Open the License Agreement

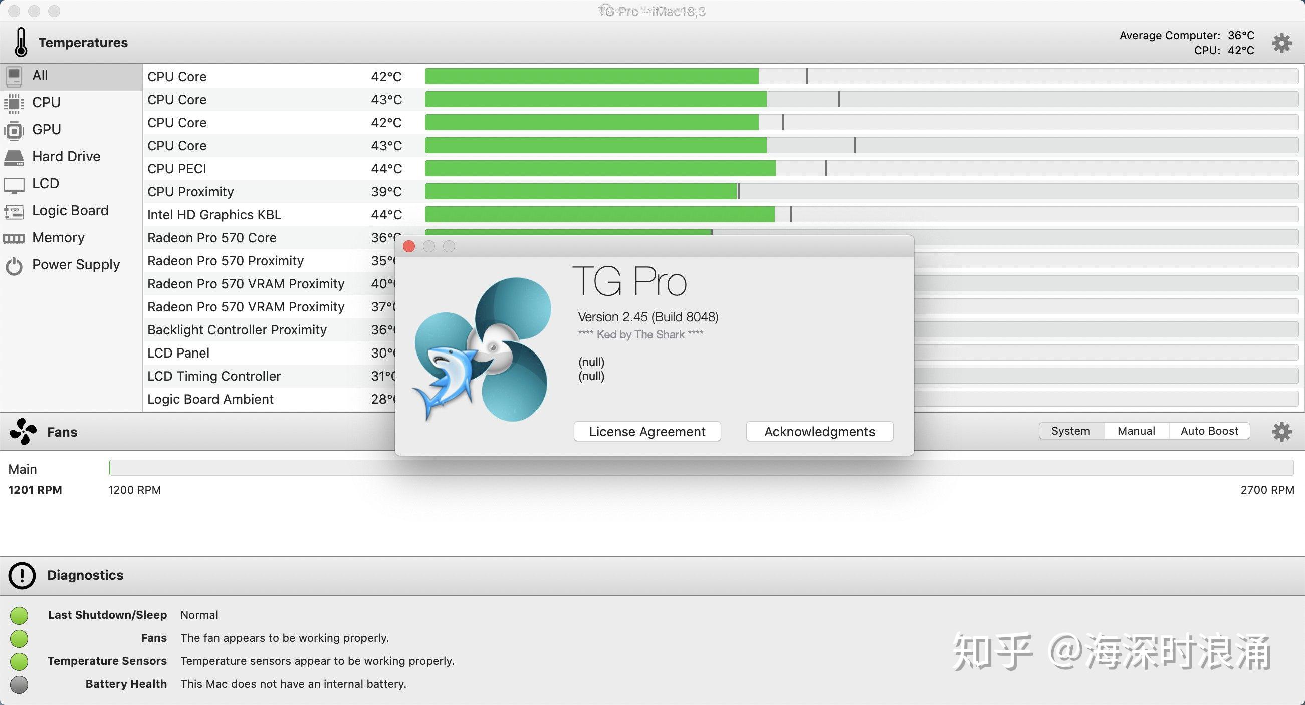(647, 431)
